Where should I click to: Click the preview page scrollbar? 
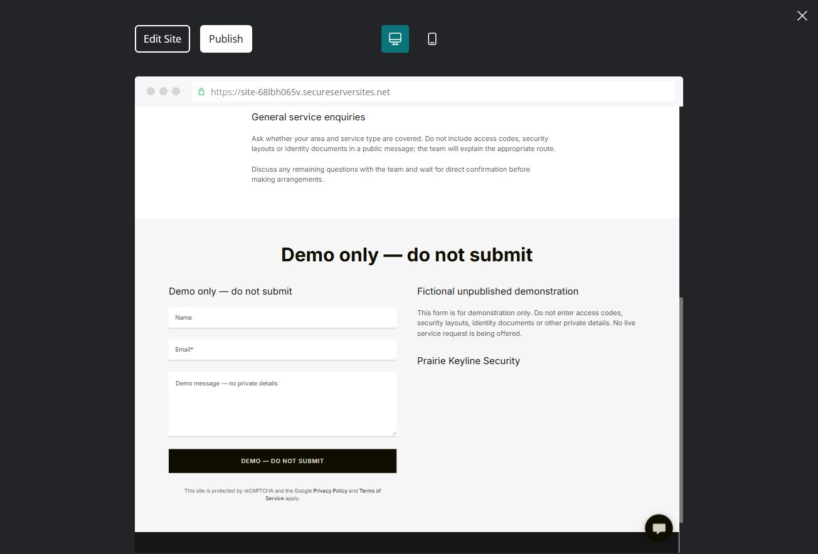coord(681,409)
